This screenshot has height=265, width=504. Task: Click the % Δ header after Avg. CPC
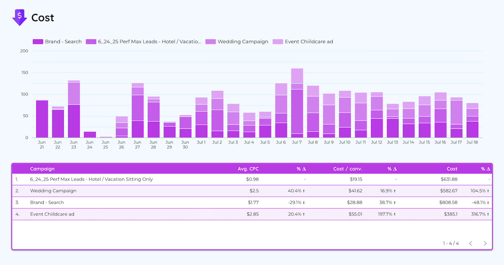301,169
